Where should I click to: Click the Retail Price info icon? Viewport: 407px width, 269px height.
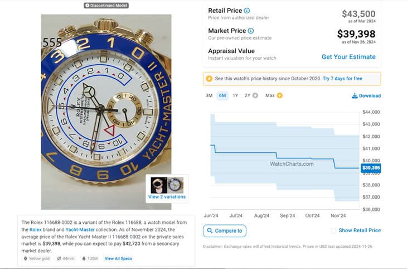[x=247, y=11]
